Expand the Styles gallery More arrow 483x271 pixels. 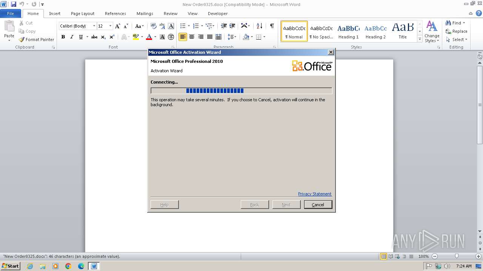point(420,39)
